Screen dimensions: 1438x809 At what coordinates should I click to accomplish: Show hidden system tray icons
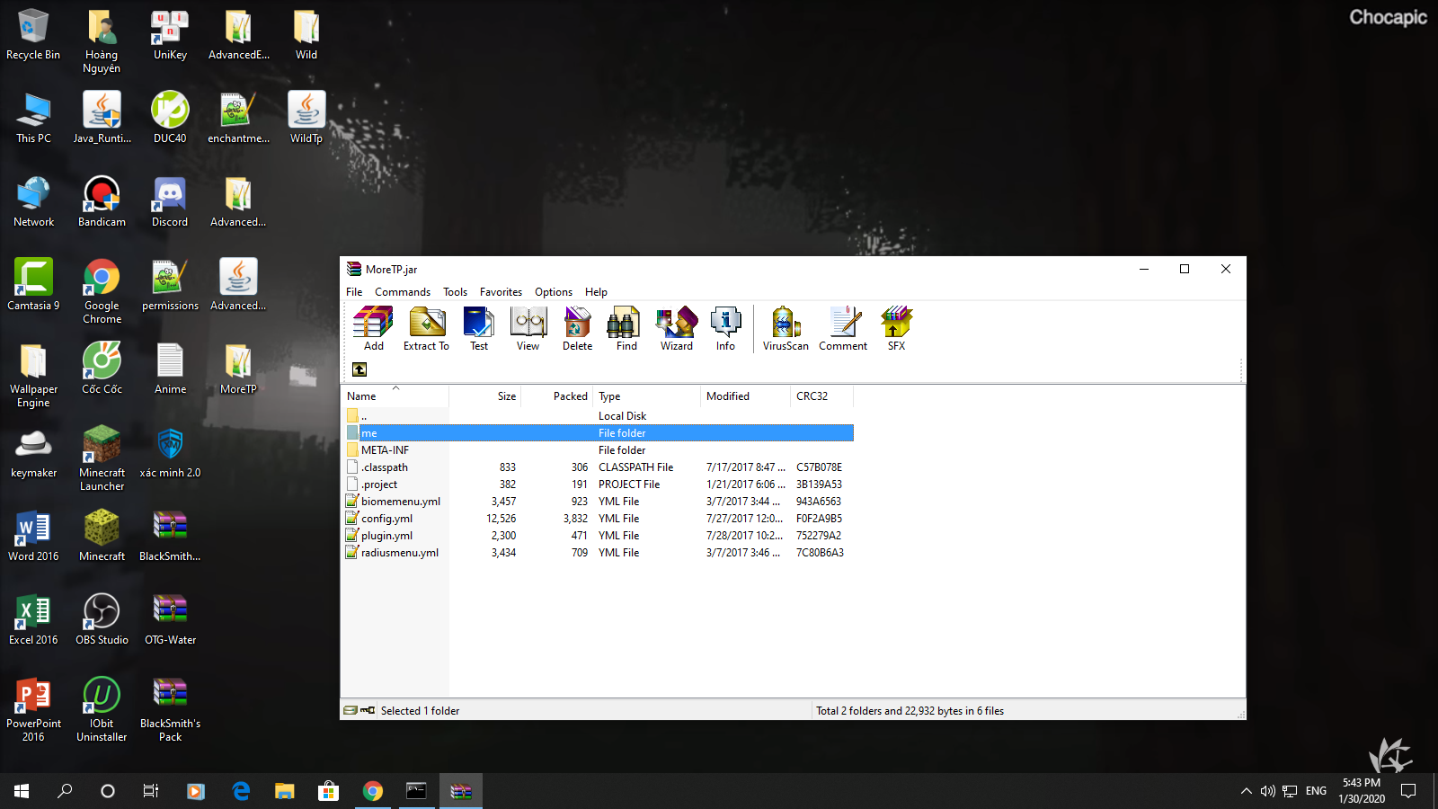click(1246, 791)
